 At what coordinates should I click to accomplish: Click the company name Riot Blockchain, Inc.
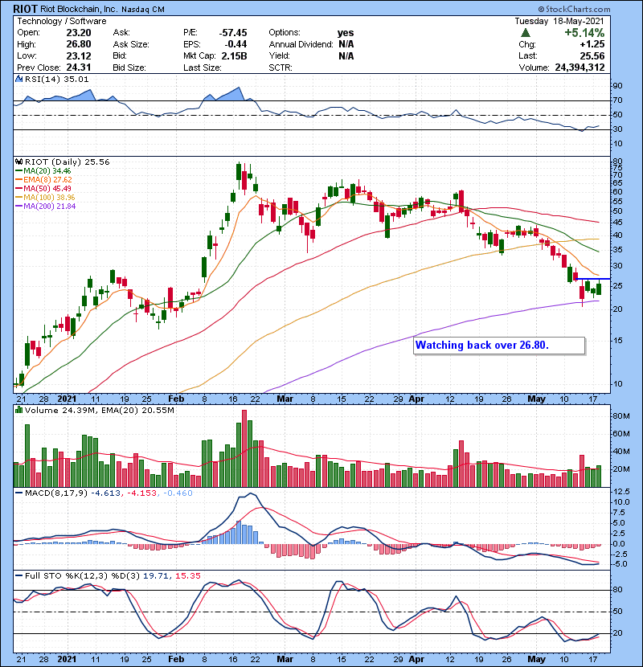79,9
